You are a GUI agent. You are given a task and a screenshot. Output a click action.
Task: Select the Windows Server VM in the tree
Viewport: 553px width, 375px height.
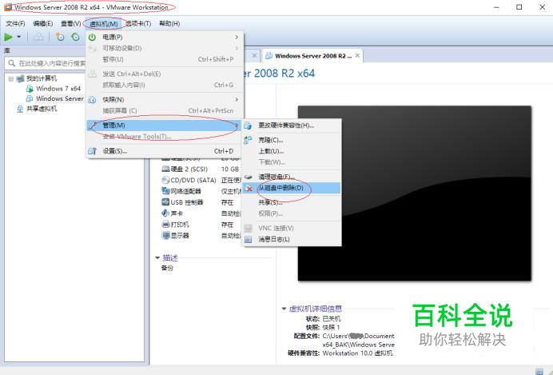pos(60,98)
